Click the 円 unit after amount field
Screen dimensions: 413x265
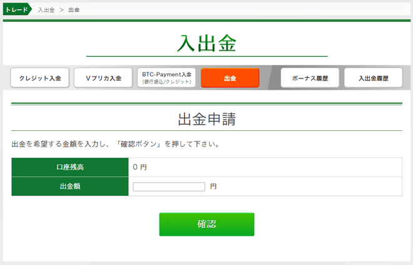pos(213,186)
